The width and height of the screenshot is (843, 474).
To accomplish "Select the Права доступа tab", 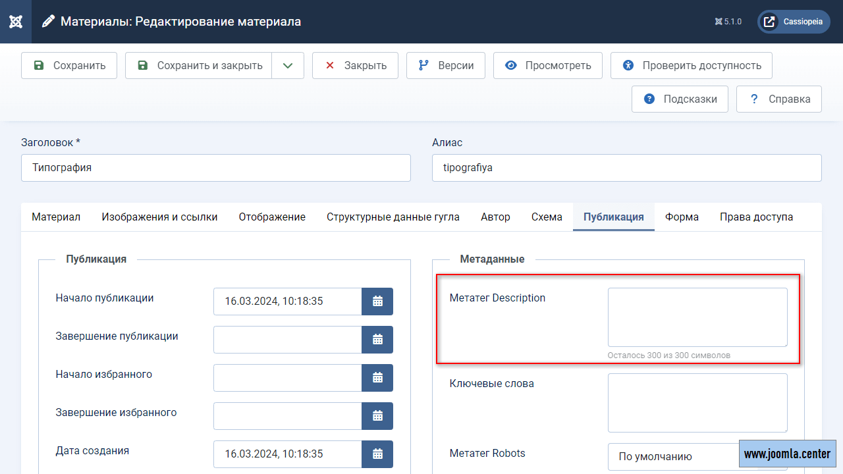I will (756, 217).
